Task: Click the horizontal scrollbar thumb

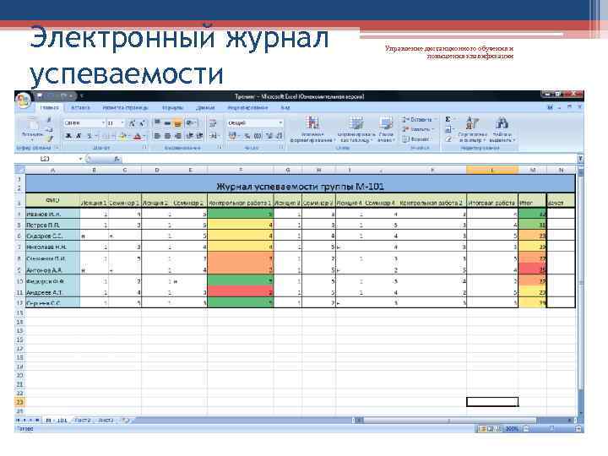Action: [450, 421]
